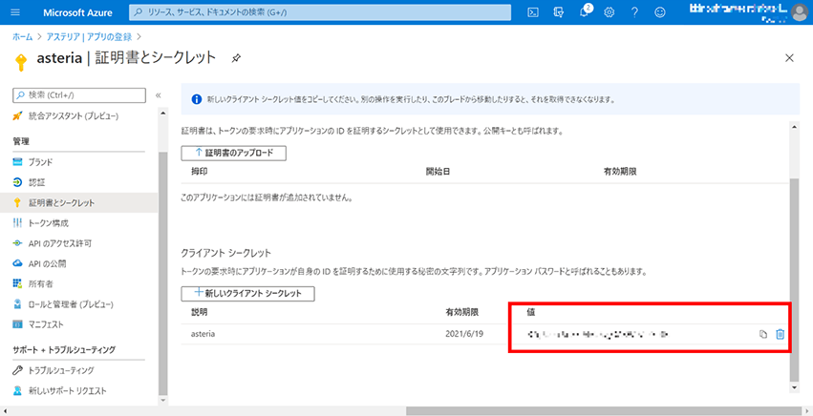The height and width of the screenshot is (416, 813).
Task: Click the key icon beside the asteria title
Action: (21, 62)
